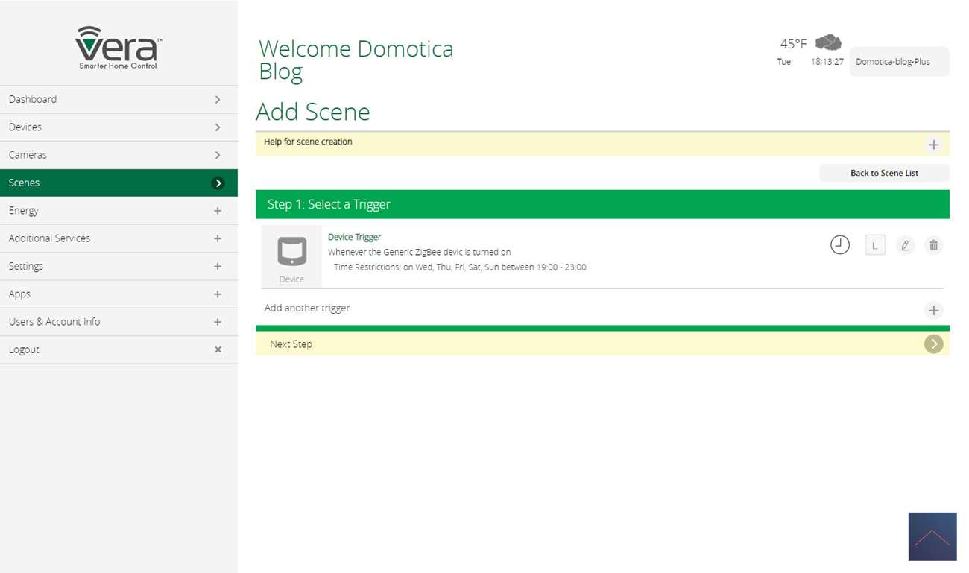The height and width of the screenshot is (573, 969).
Task: Expand Help for scene creation panel
Action: 933,145
